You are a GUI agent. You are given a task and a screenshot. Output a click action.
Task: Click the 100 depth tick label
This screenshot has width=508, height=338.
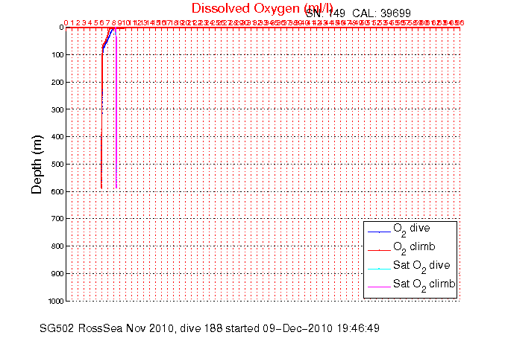click(56, 54)
